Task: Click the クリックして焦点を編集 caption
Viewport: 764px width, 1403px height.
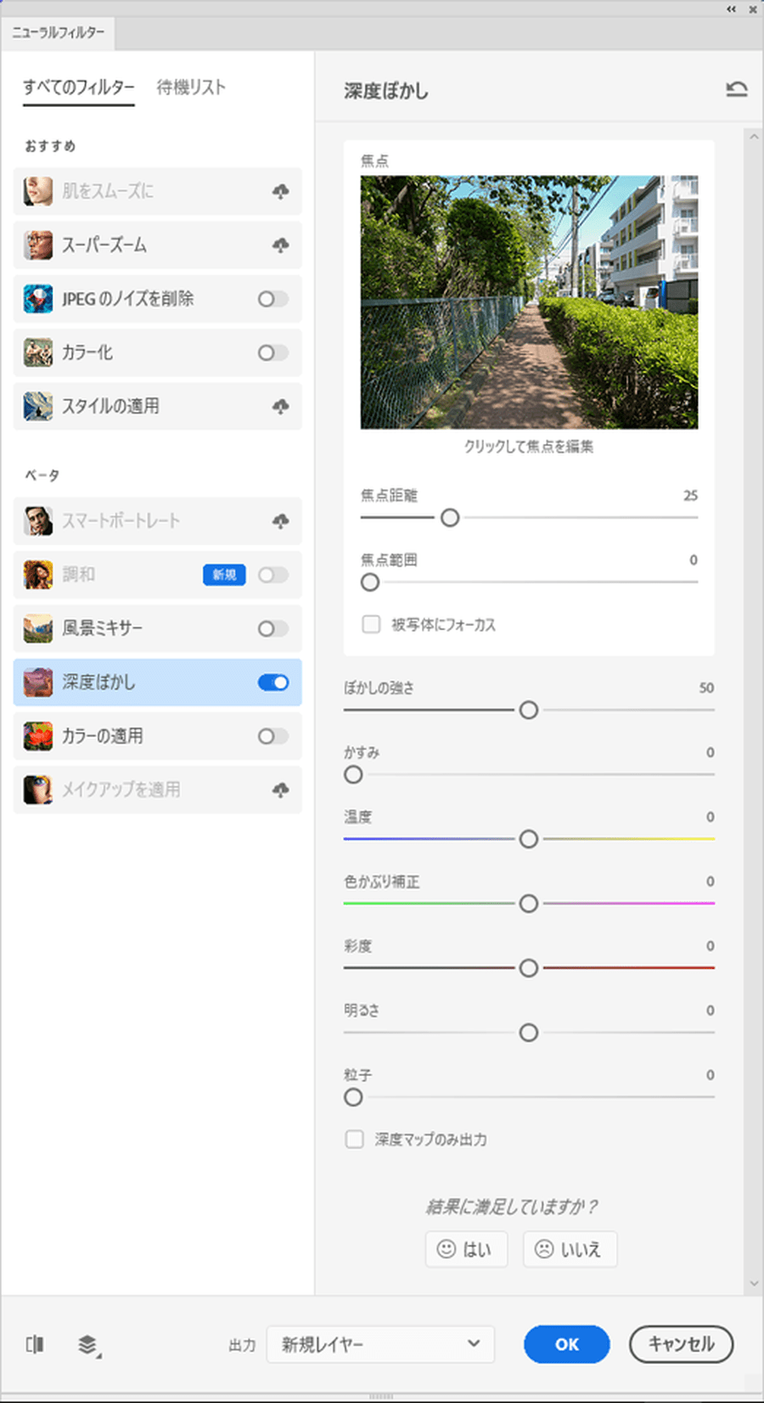Action: 529,447
